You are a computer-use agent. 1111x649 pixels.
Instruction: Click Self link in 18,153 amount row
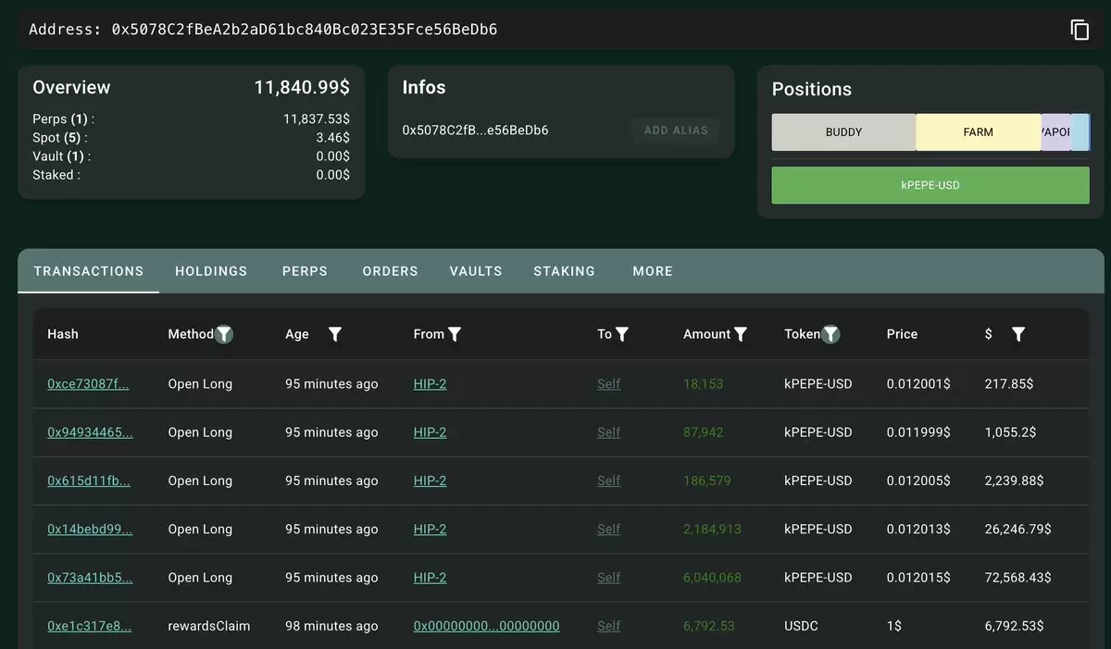(x=608, y=384)
